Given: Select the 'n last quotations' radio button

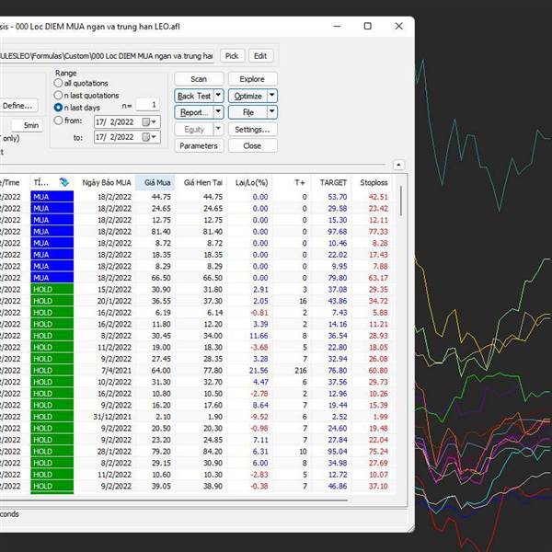Looking at the screenshot, I should (x=60, y=95).
